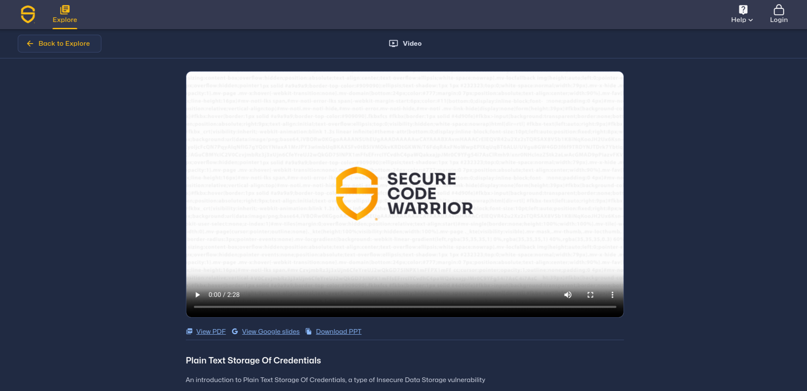Screen dimensions: 807x391
Task: Seek along the video progress bar
Action: 405,307
